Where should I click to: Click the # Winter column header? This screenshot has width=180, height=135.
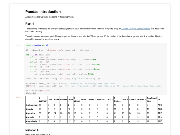(77, 100)
